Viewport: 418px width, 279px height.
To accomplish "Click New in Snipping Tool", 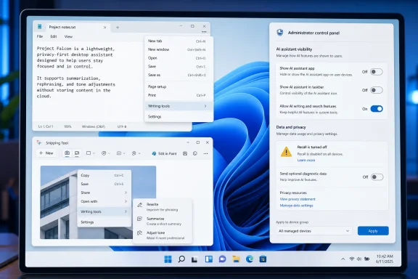I will pyautogui.click(x=46, y=153).
